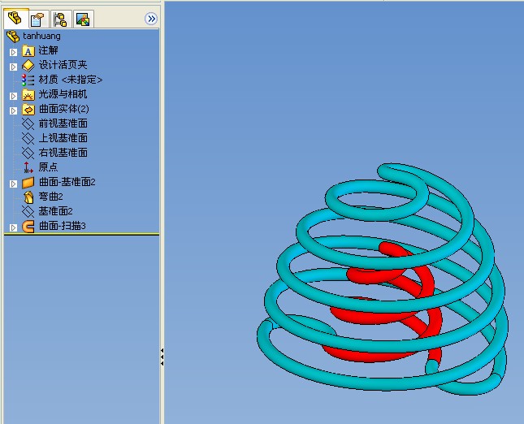Click the 曲面实体(2) surface bodies folder icon
The height and width of the screenshot is (424, 524).
pos(28,110)
